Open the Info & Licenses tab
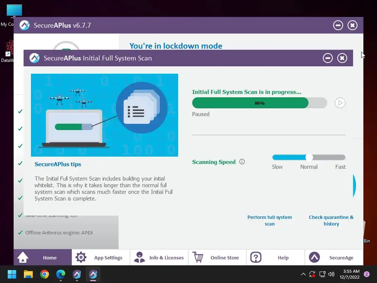Image resolution: width=377 pixels, height=283 pixels. 159,258
